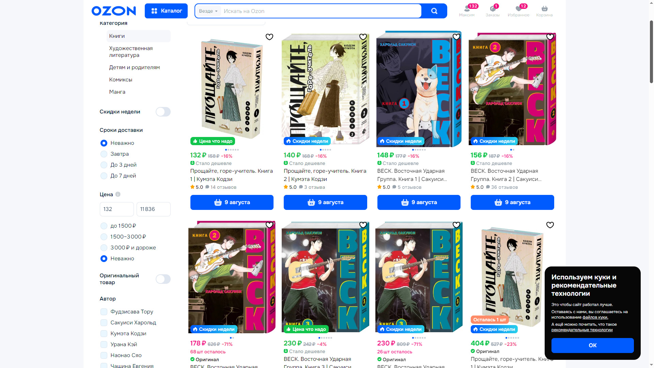
Task: Open the Корзина cart icon
Action: click(x=544, y=9)
